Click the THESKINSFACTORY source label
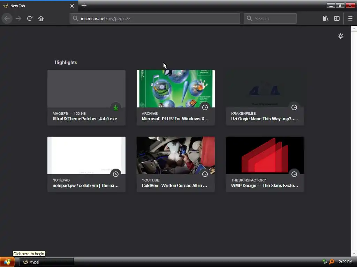The width and height of the screenshot is (357, 267). (x=248, y=180)
